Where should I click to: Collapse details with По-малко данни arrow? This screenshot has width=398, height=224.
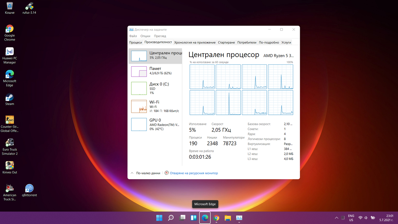pyautogui.click(x=132, y=173)
